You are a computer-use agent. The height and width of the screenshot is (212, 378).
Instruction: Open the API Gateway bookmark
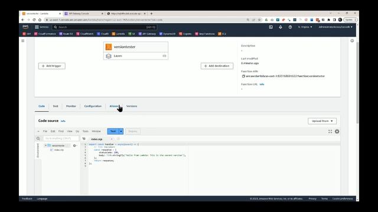(x=147, y=34)
